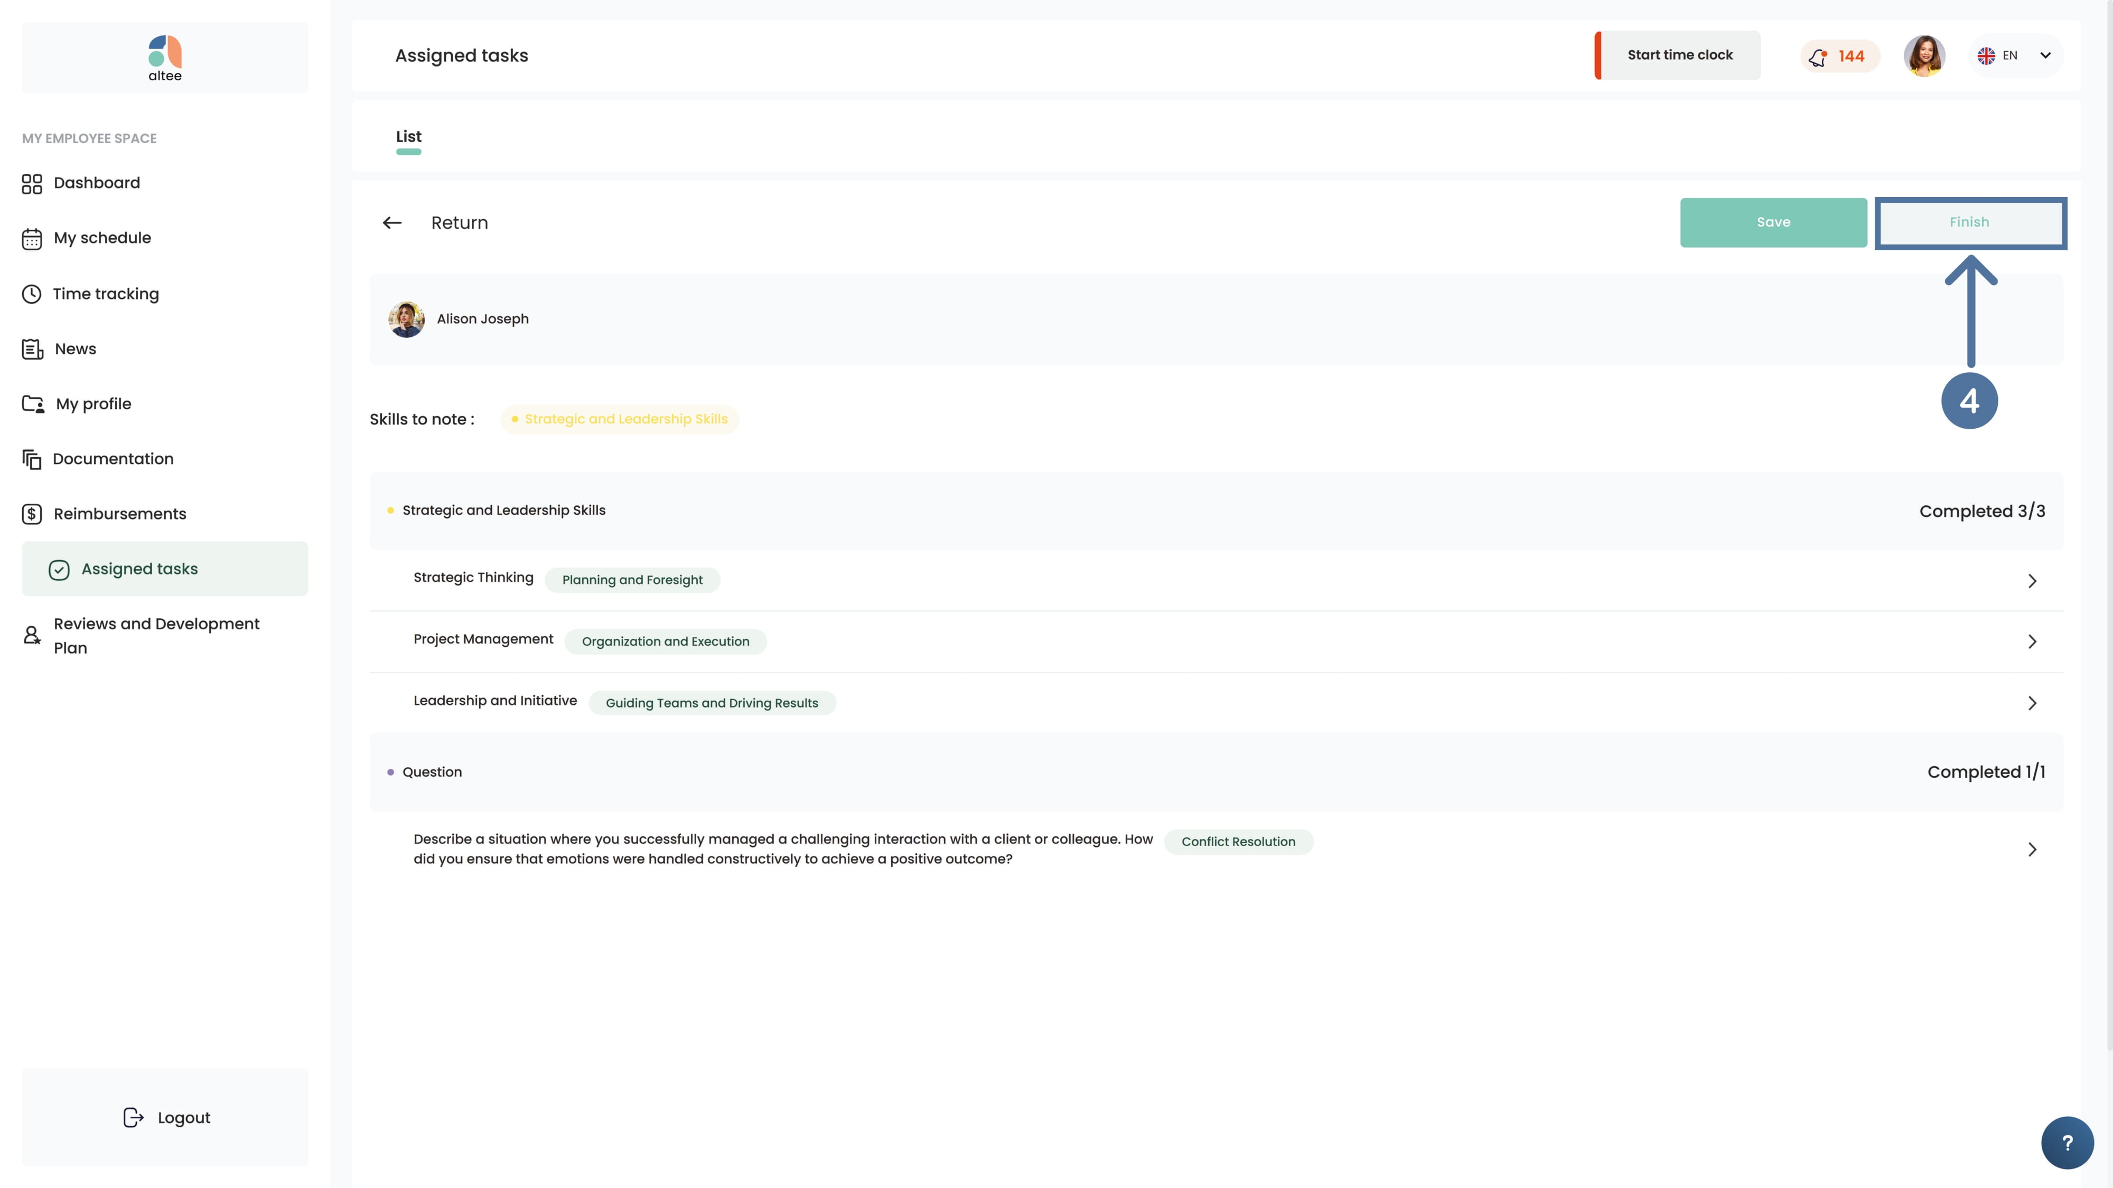2113x1188 pixels.
Task: Click the back arrow next to Return
Action: pyautogui.click(x=392, y=223)
